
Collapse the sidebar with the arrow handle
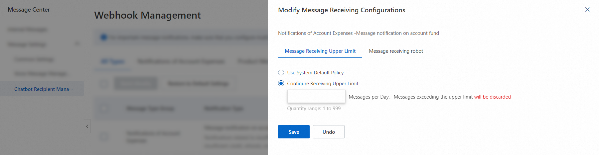coord(87,126)
